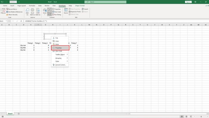Click the Insert Function fx icon

pyautogui.click(x=21, y=21)
